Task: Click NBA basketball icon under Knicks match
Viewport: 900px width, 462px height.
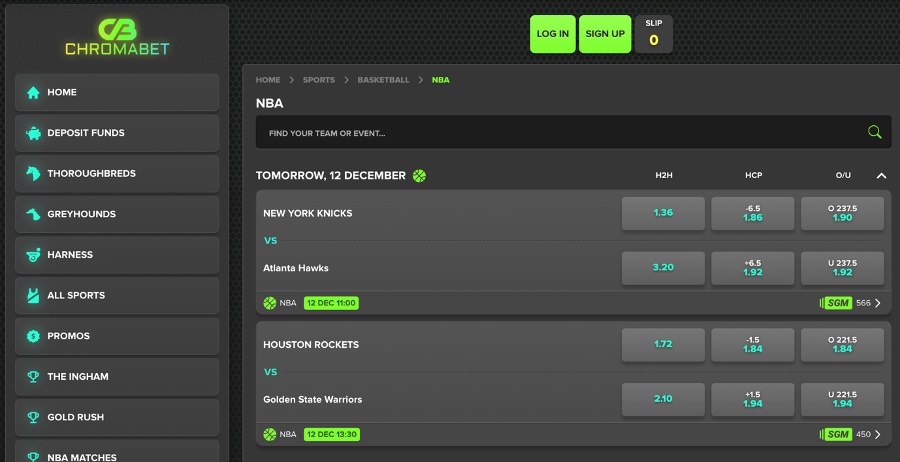Action: pos(270,303)
